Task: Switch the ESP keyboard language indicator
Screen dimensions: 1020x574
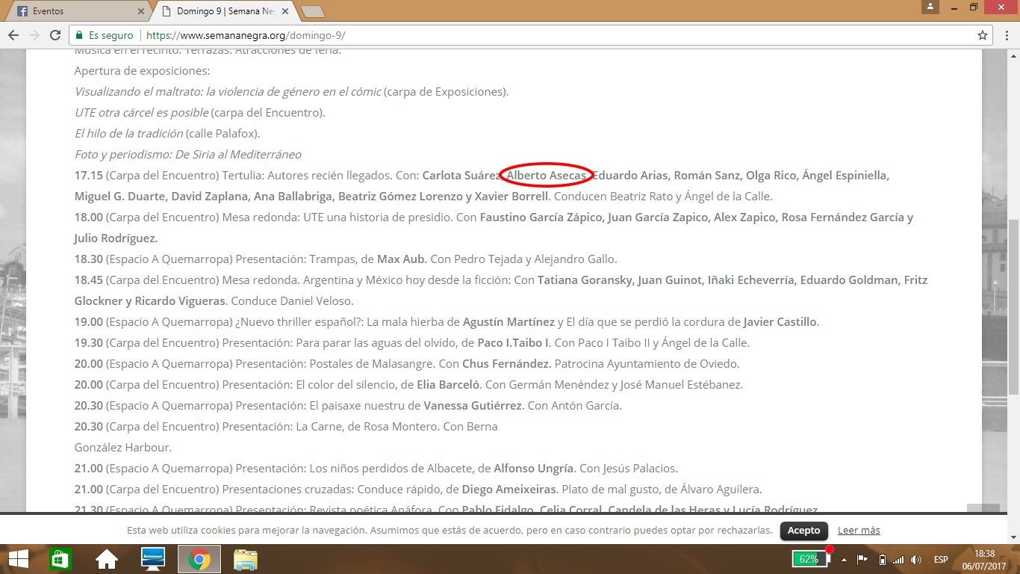Action: 941,560
